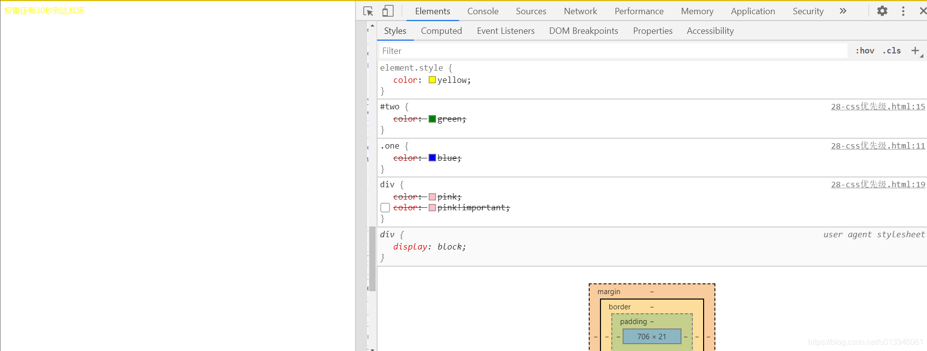This screenshot has height=351, width=927.
Task: Click the block value of display
Action: point(449,247)
